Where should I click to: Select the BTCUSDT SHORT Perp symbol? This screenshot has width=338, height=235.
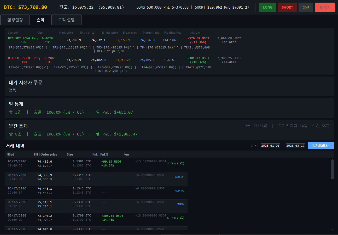tap(24, 58)
